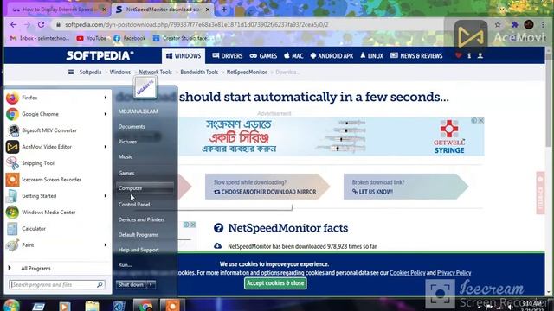Click the Windows Start orb
The image size is (554, 311).
(x=10, y=305)
